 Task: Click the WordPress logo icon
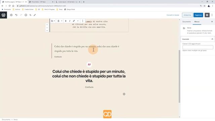tap(3, 15)
